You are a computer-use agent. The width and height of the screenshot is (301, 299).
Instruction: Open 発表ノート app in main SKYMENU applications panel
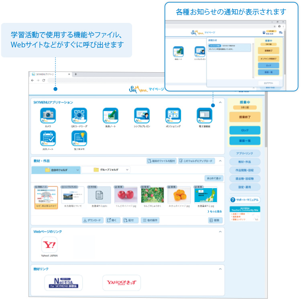coord(111,116)
